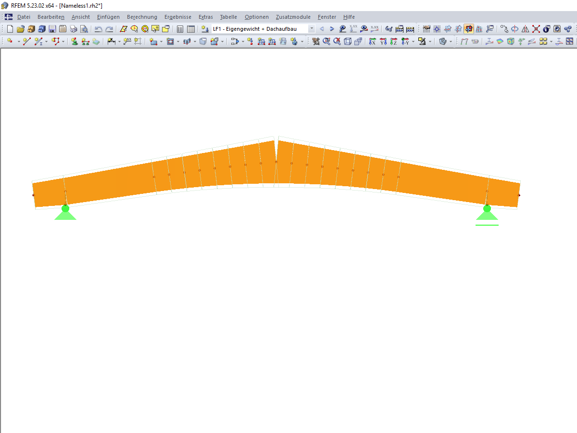Screen dimensions: 577x433
Task: Go to the previous load case
Action: (322, 29)
